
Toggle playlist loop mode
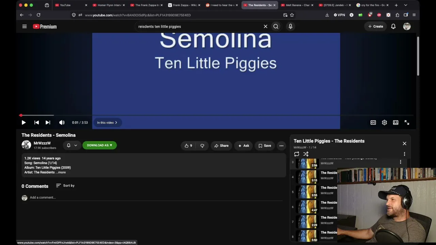point(297,154)
